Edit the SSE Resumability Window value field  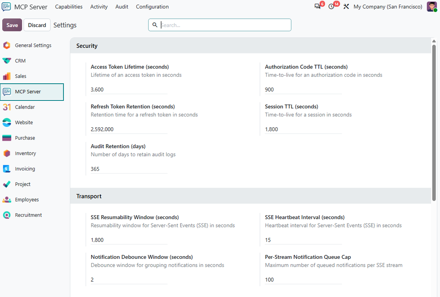pyautogui.click(x=129, y=240)
